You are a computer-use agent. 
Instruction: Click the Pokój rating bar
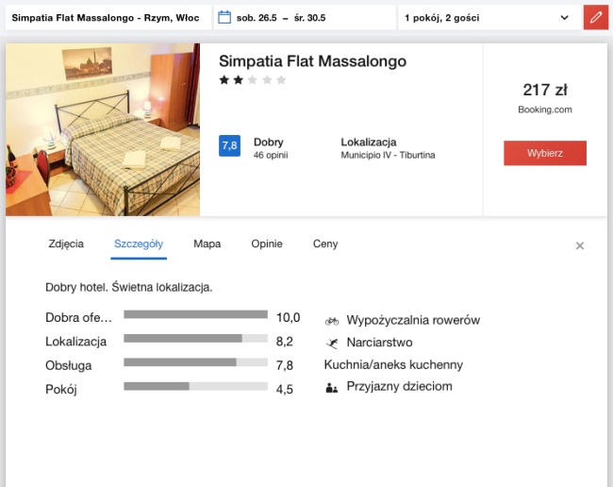coord(195,386)
